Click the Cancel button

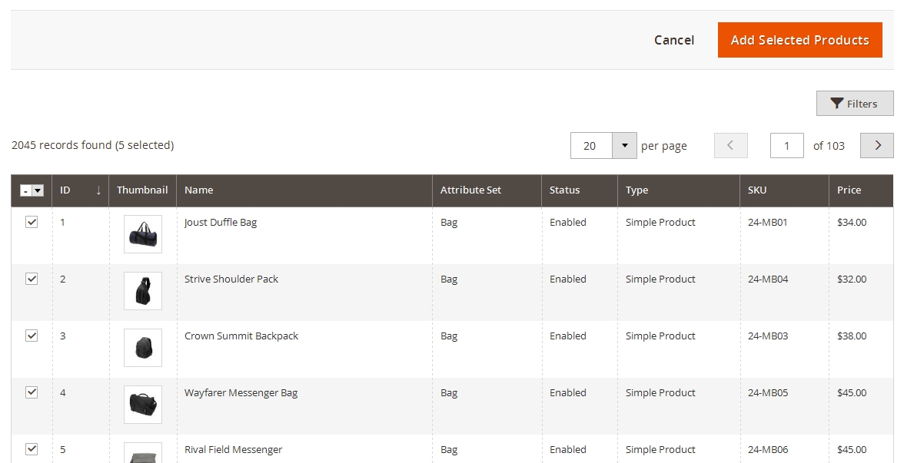pos(673,40)
